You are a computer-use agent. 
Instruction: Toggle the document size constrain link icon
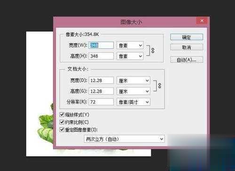[x=159, y=85]
